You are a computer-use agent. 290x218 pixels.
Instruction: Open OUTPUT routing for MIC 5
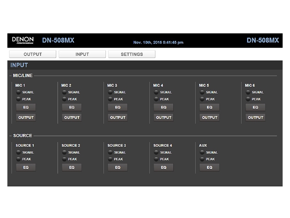click(x=210, y=117)
